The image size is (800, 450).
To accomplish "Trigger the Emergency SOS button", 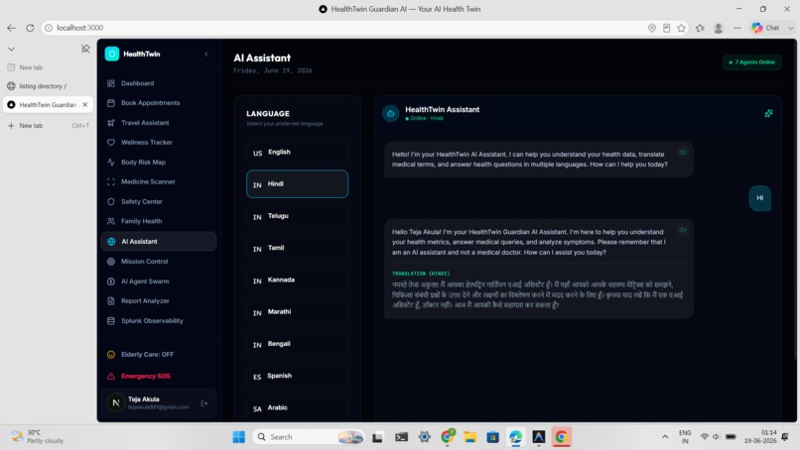I will click(x=158, y=376).
